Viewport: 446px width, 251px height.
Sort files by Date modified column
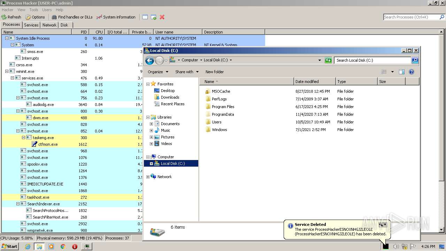[315, 82]
